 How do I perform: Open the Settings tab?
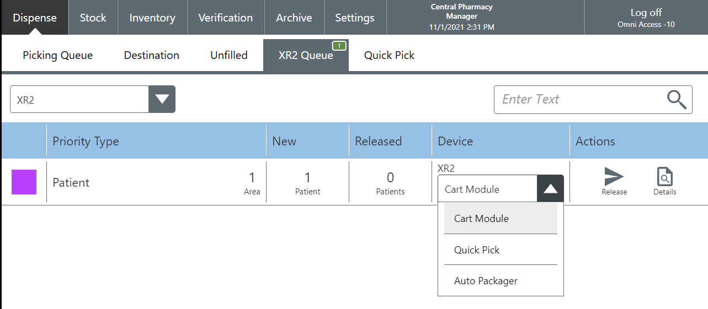(355, 18)
